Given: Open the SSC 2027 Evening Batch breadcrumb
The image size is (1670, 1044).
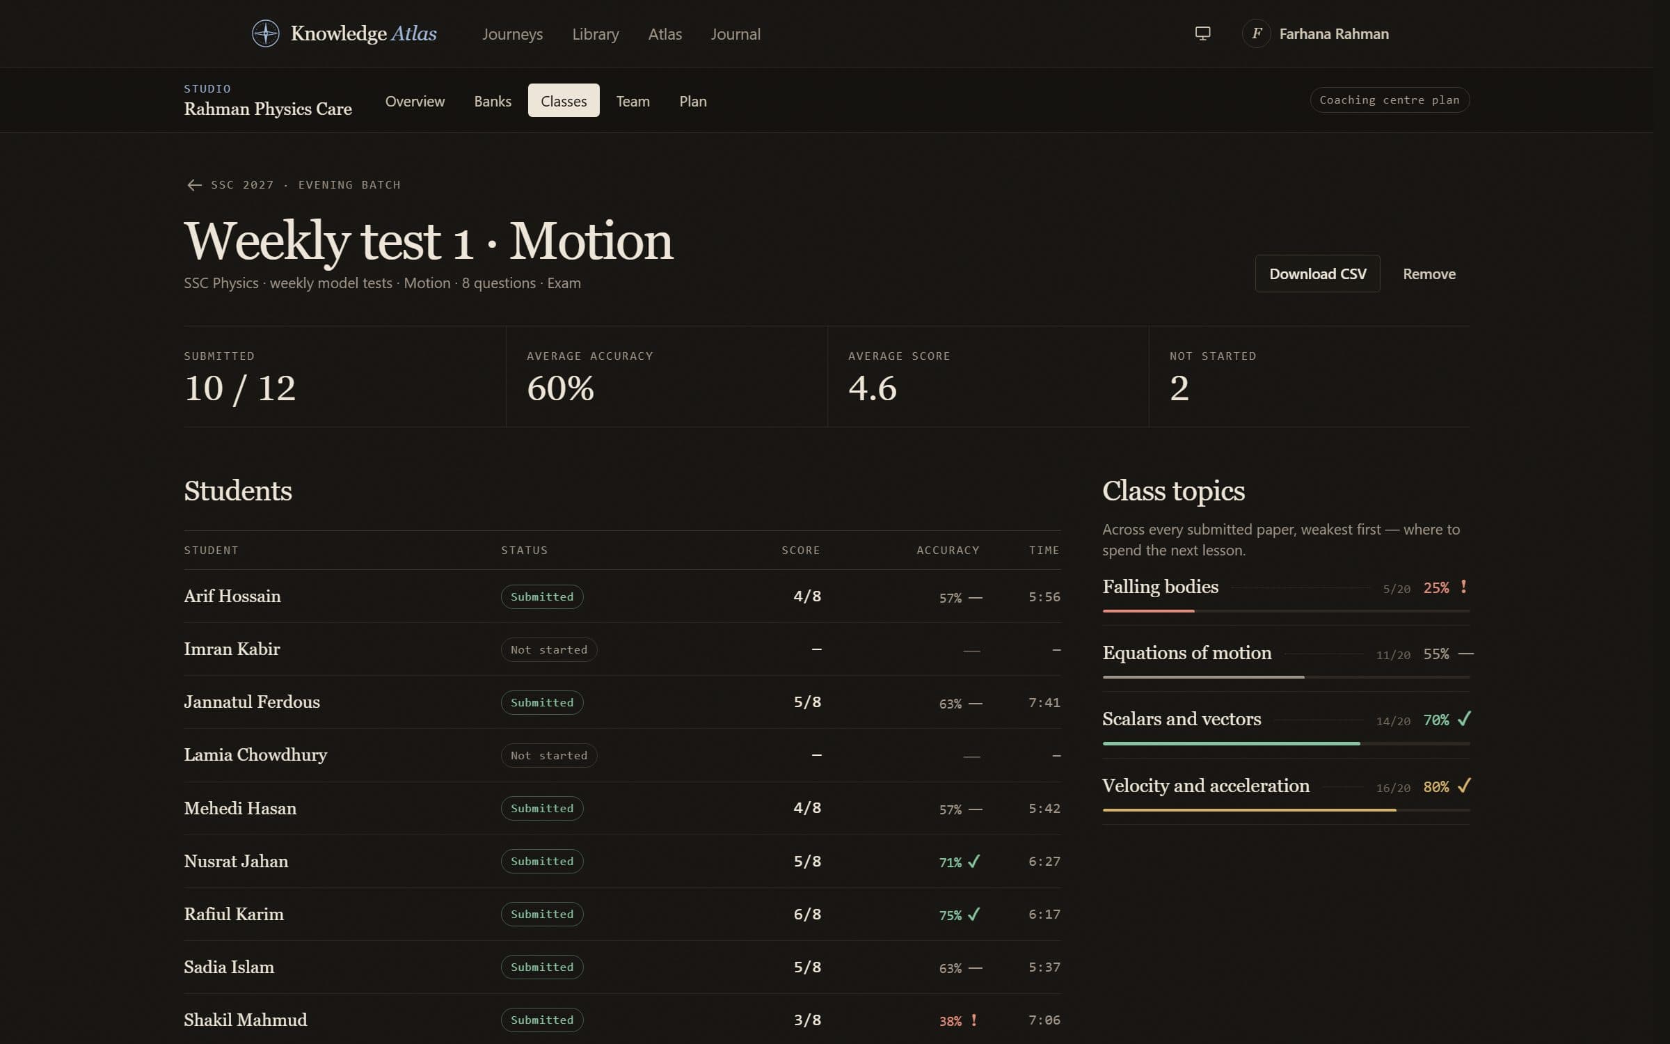Looking at the screenshot, I should pos(305,184).
